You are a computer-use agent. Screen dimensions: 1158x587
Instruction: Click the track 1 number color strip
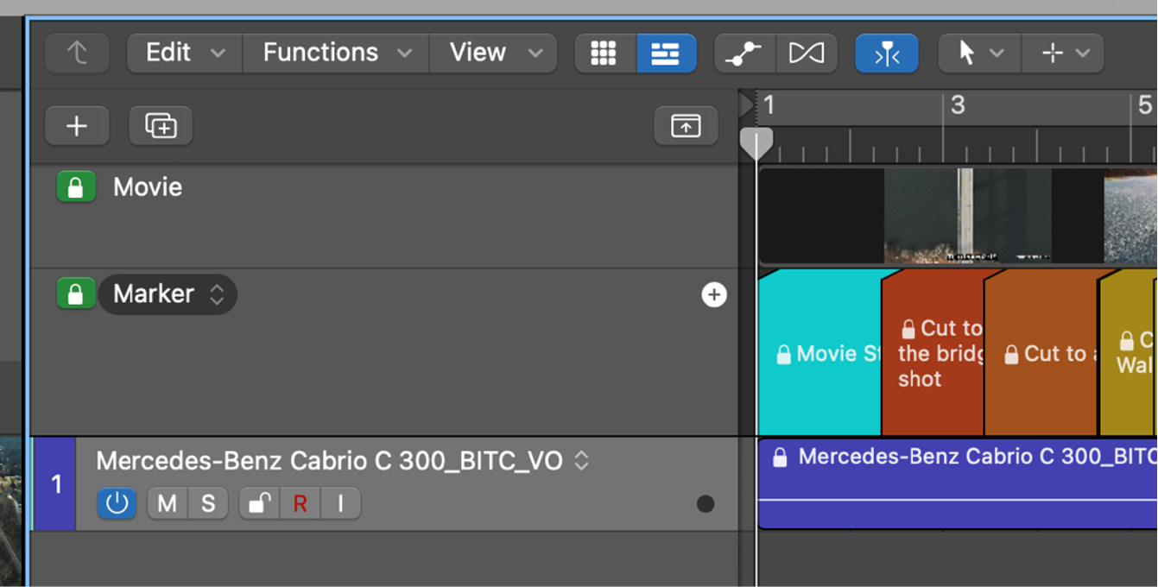55,484
